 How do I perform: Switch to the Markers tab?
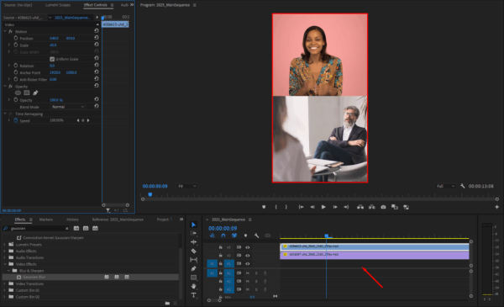click(46, 220)
